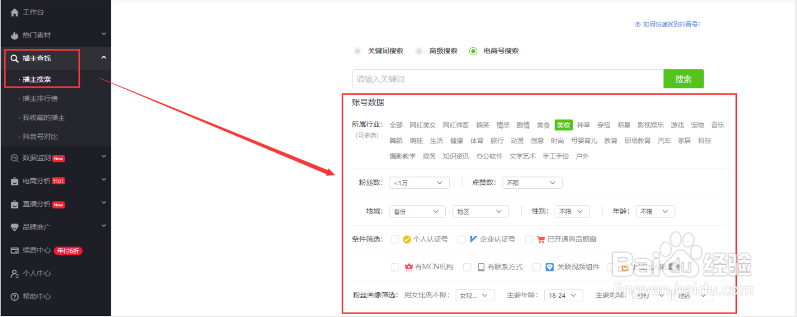Select the 职场教育 industry tag

click(637, 141)
